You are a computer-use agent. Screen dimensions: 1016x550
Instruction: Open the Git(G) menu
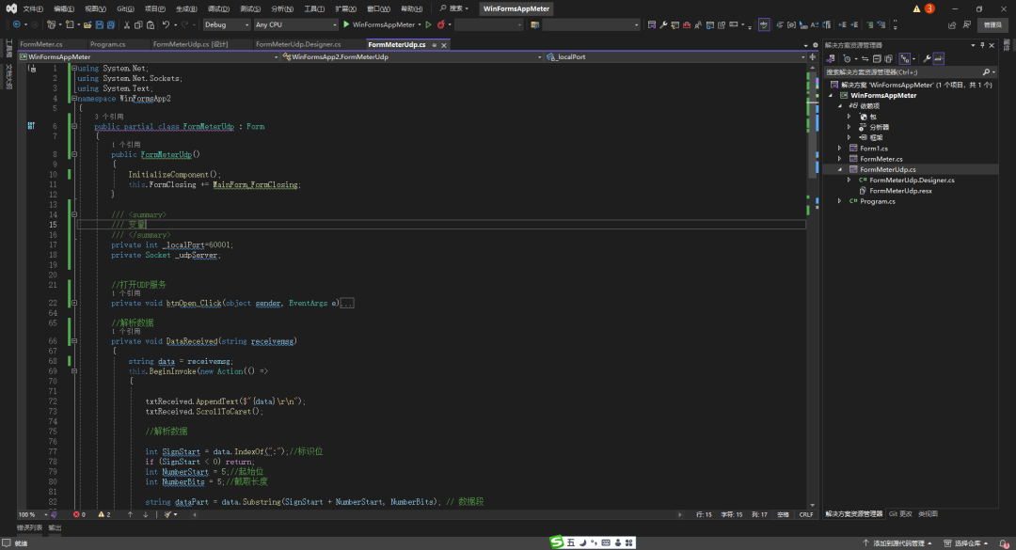[125, 8]
